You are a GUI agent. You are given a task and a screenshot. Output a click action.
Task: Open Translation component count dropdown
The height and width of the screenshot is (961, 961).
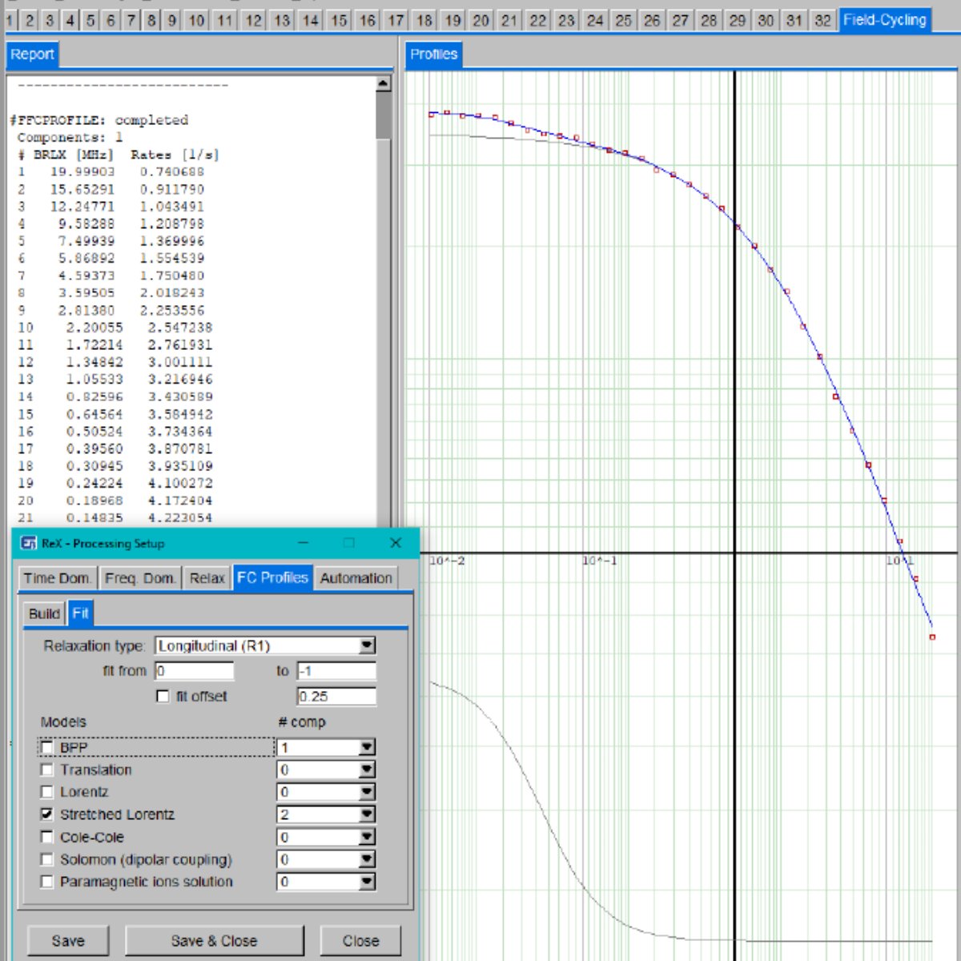pos(367,770)
